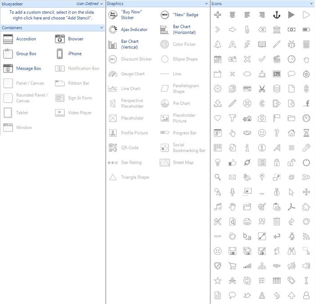Select the coffee cup icon
315x304 pixels.
262,74
